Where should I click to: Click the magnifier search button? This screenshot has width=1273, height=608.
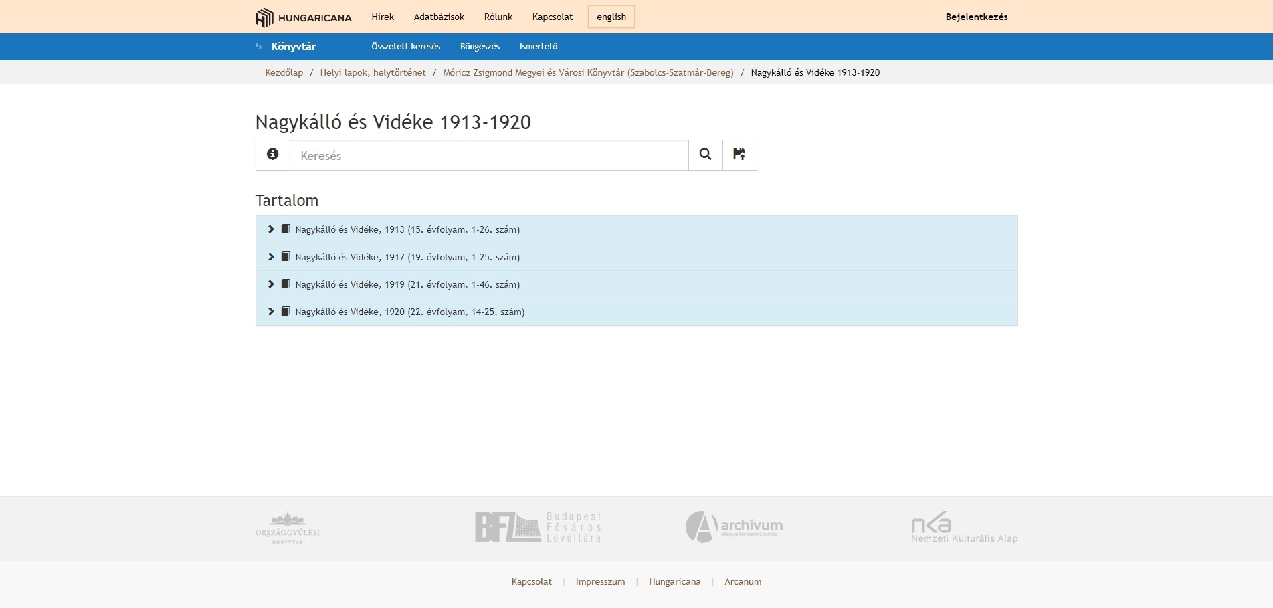point(706,155)
